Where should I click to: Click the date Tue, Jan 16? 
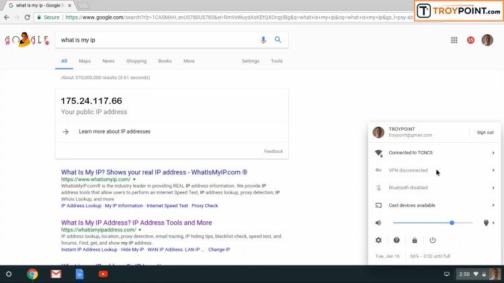387,256
